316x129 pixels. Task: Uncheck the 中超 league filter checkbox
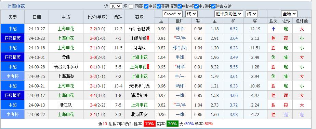(x=146, y=6)
